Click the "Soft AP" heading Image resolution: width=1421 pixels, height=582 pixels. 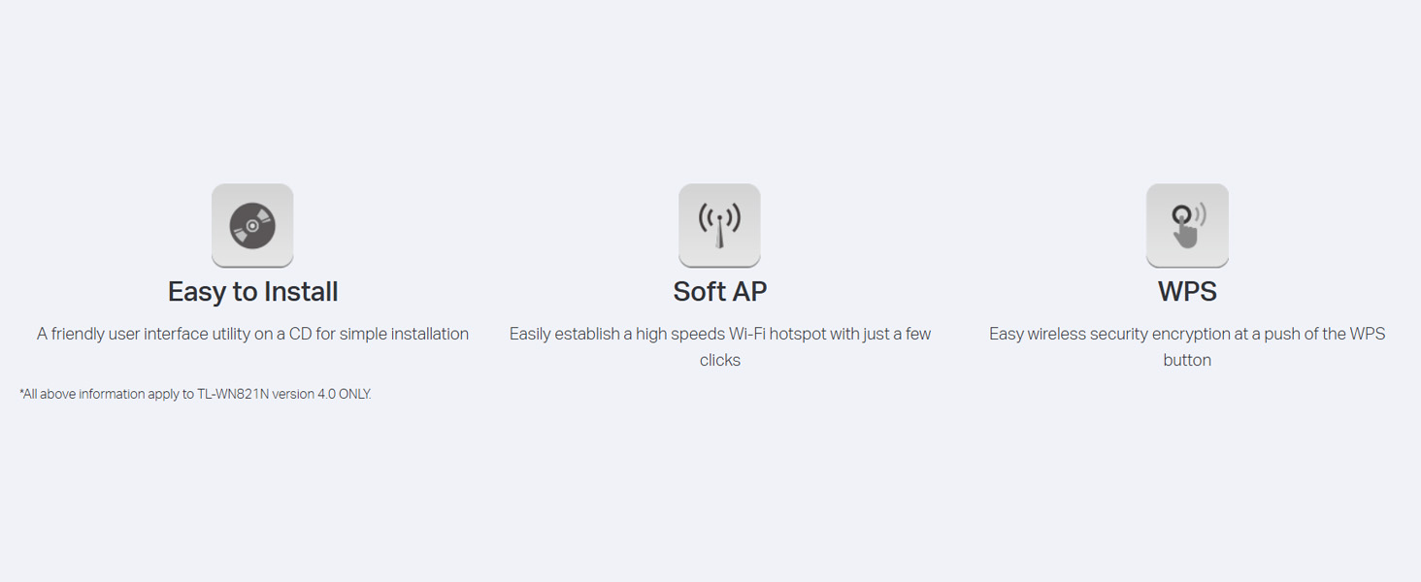click(719, 292)
